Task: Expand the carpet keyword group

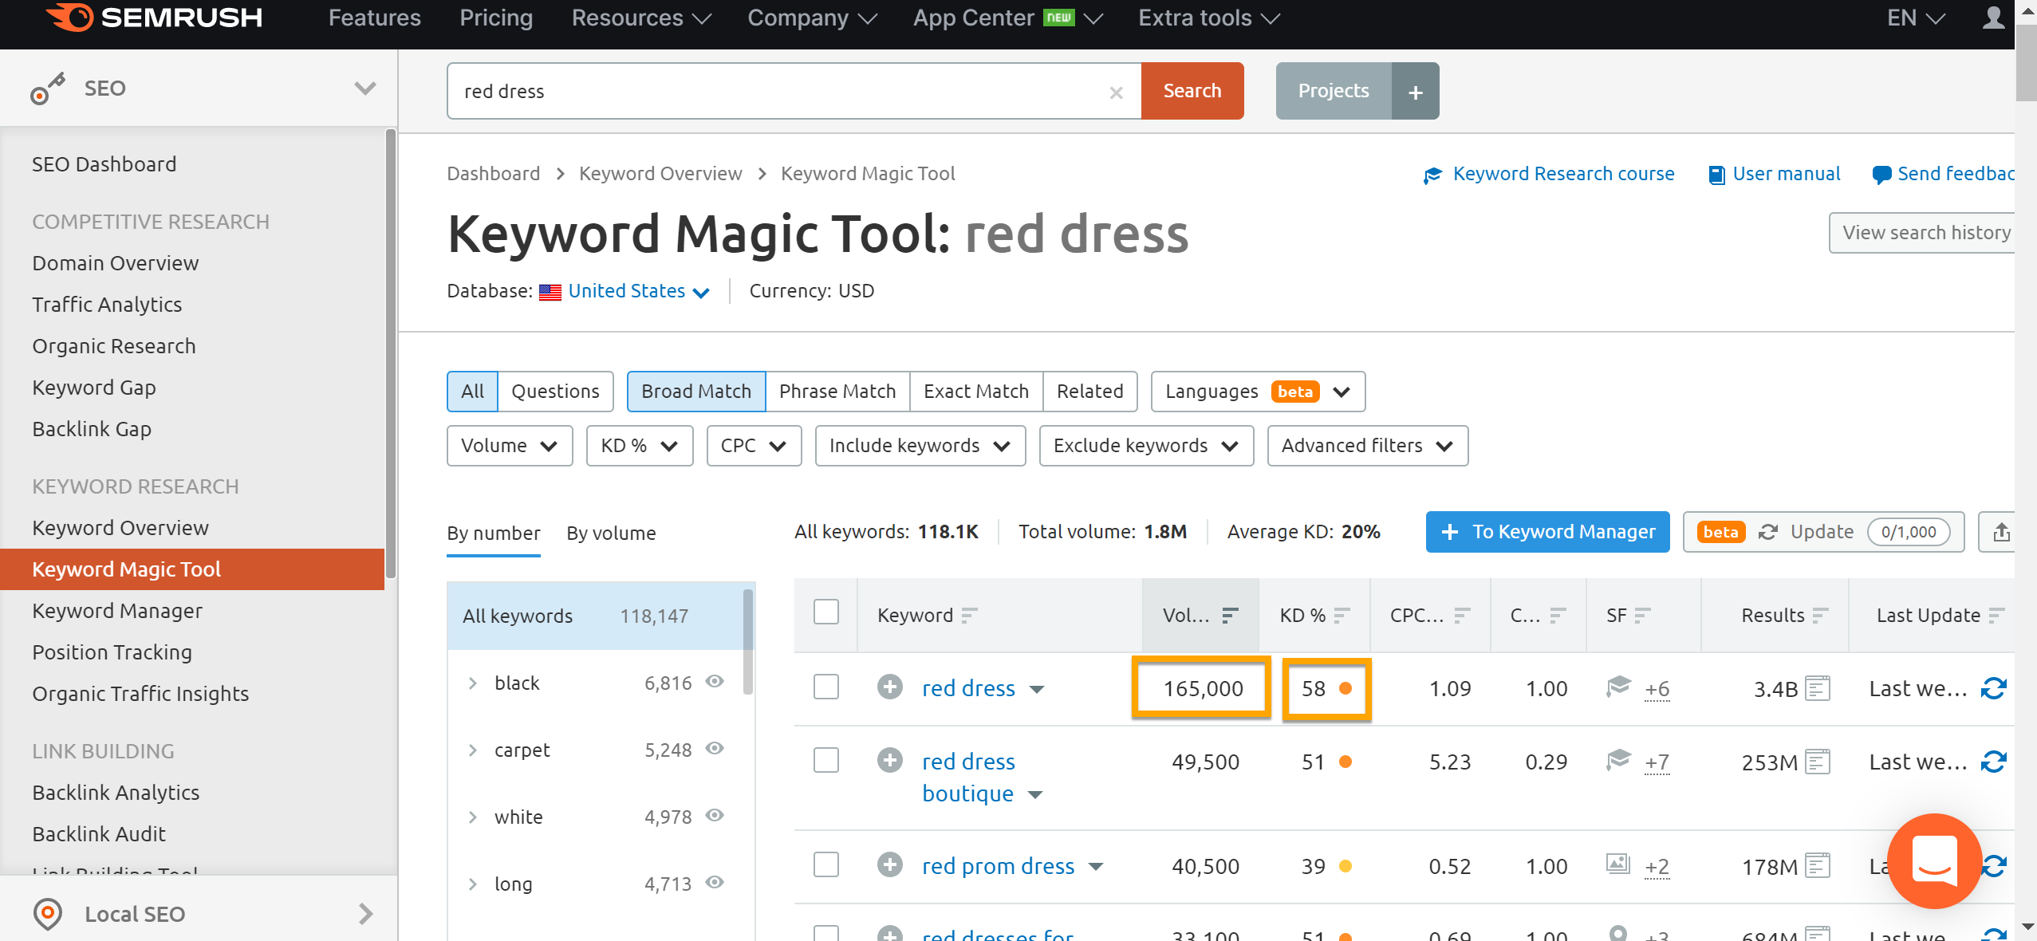Action: (x=473, y=750)
